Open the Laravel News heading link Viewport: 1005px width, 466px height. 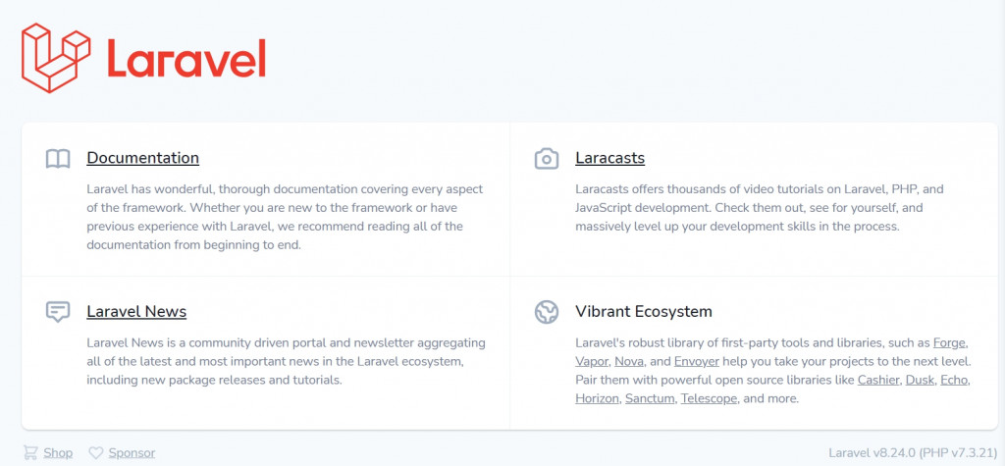tap(136, 312)
